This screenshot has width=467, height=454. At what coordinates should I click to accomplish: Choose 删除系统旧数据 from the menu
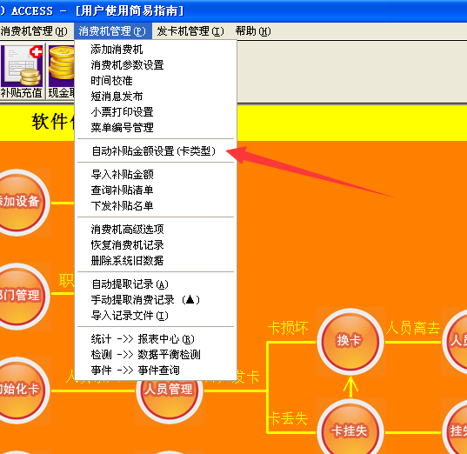pyautogui.click(x=156, y=261)
